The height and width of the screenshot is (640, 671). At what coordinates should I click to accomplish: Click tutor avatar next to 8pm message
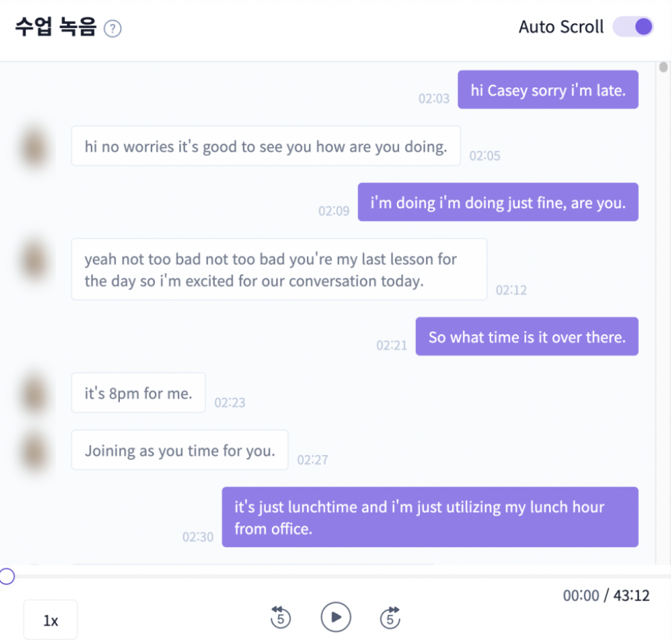tap(34, 394)
